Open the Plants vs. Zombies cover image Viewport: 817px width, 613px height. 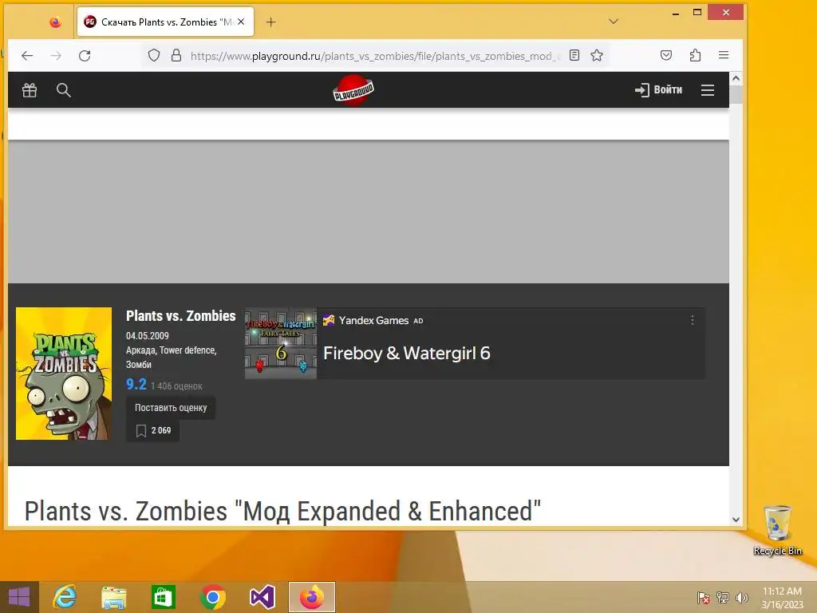64,374
